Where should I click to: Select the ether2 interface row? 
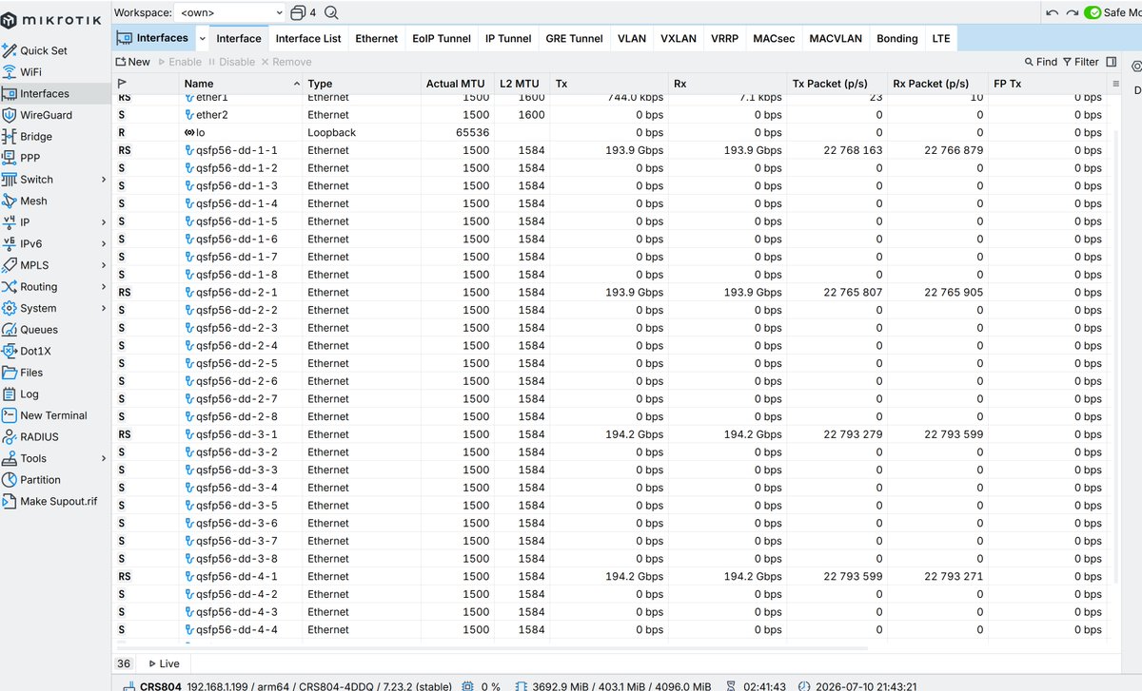tap(611, 115)
